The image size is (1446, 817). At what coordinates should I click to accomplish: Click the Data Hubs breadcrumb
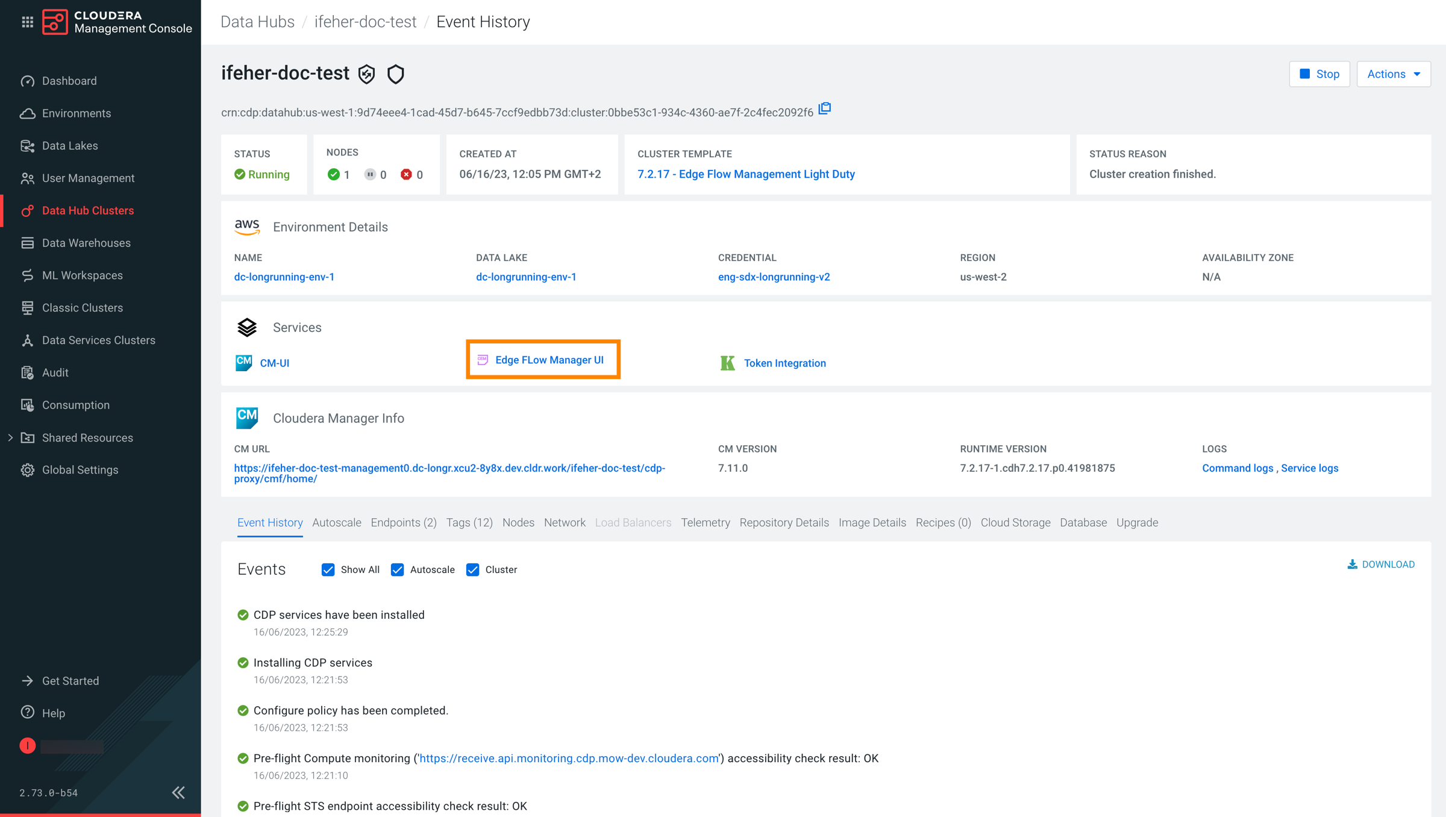coord(257,22)
